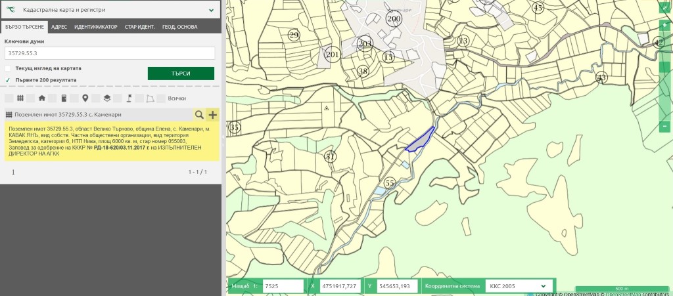673x296 pixels.
Task: Click the building (house) filter icon
Action: 42,98
